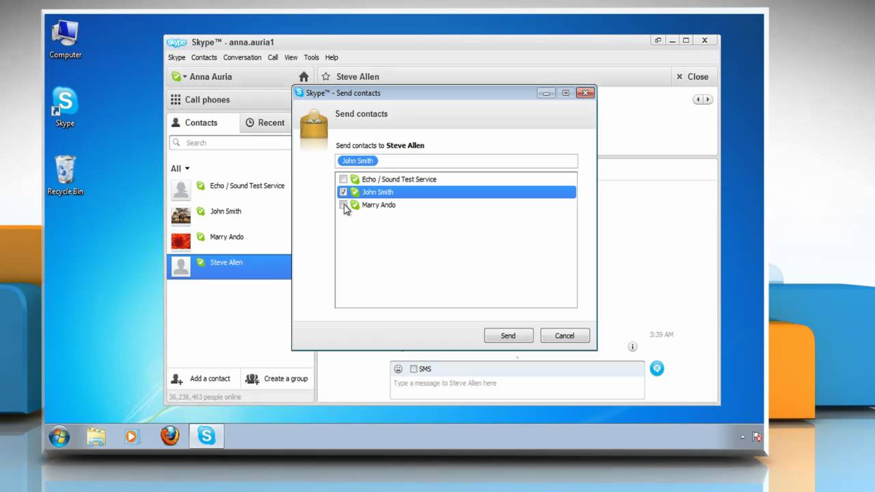Open Windows Explorer from the taskbar
Screen dimensions: 875x492
coord(96,436)
